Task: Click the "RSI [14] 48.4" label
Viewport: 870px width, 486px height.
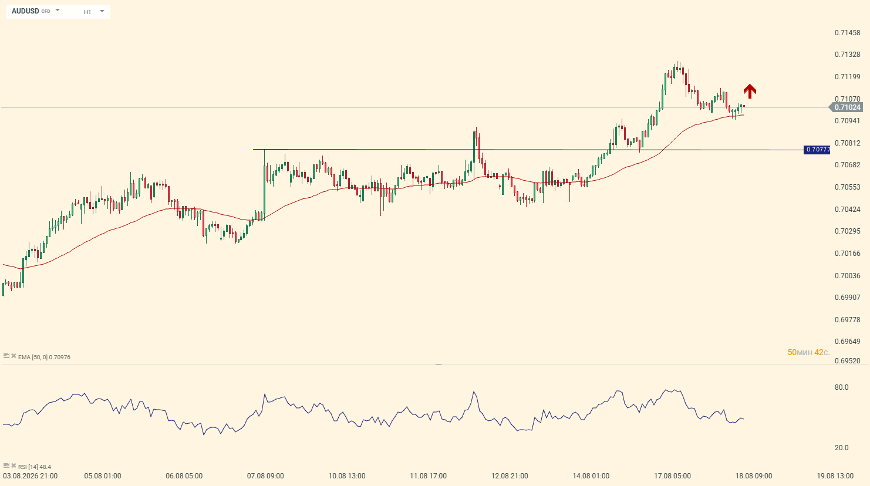Action: click(x=35, y=467)
